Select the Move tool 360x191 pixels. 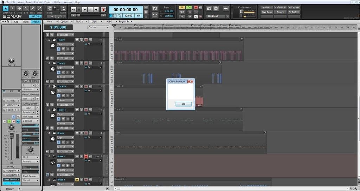19,9
